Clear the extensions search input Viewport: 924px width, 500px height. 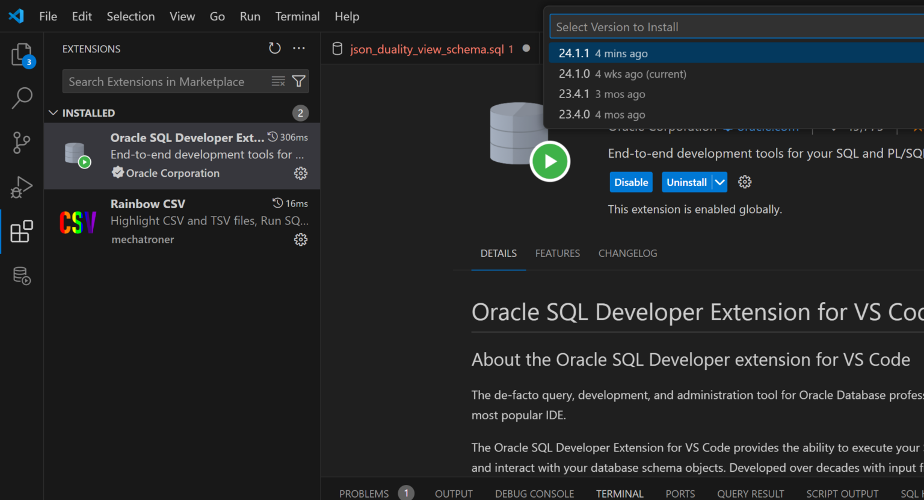coord(278,81)
